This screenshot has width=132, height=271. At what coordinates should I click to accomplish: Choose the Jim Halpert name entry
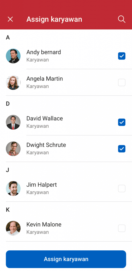42,185
